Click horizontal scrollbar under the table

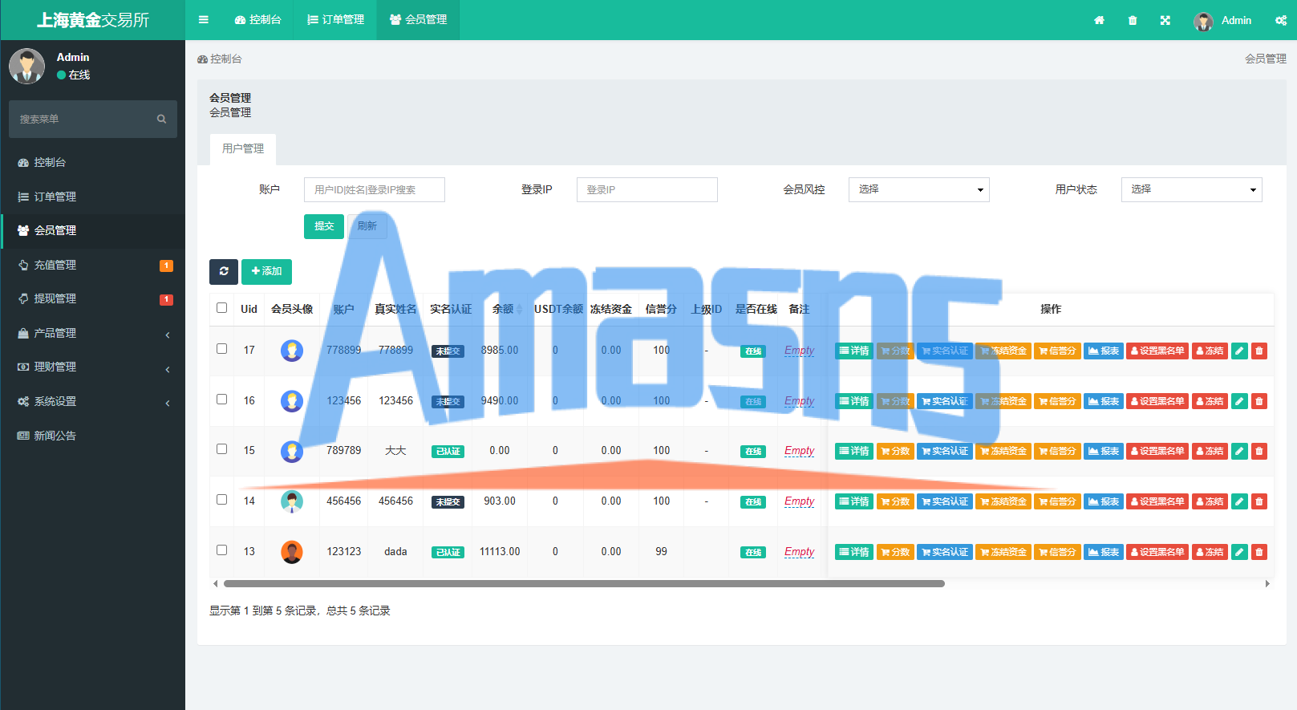(x=584, y=584)
